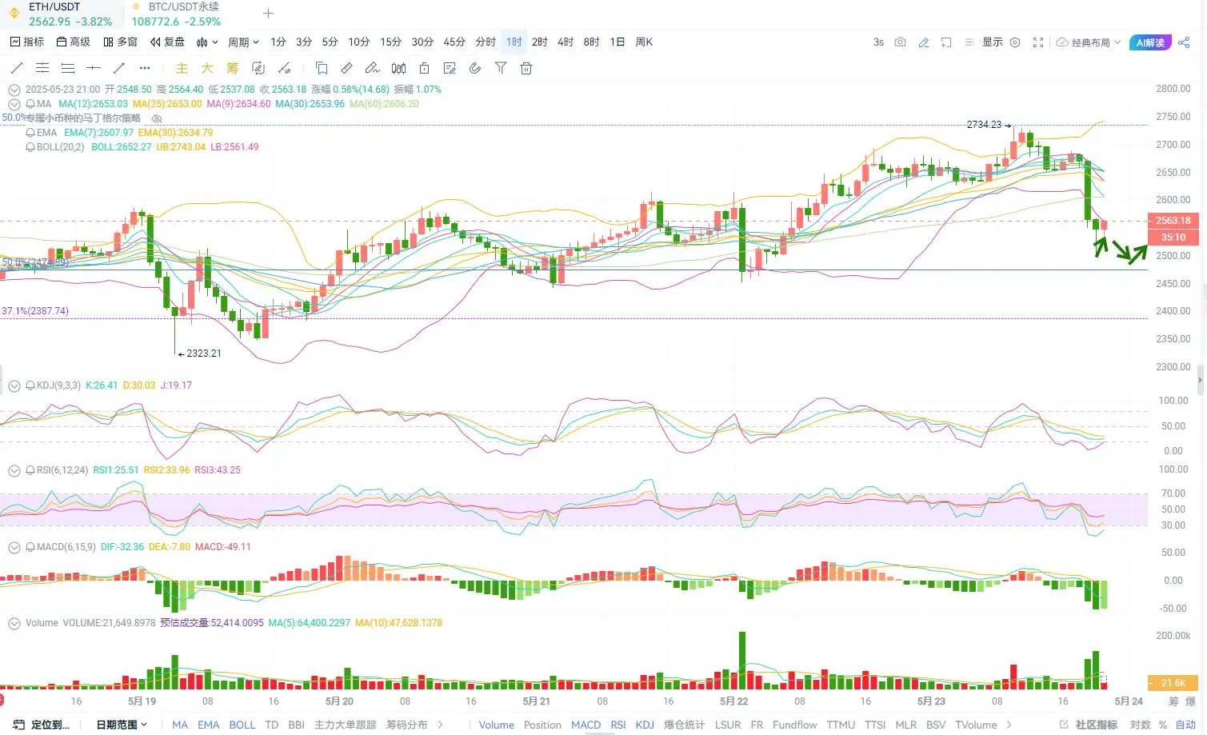
Task: Click the candlestick range tool icon
Action: pyautogui.click(x=398, y=68)
